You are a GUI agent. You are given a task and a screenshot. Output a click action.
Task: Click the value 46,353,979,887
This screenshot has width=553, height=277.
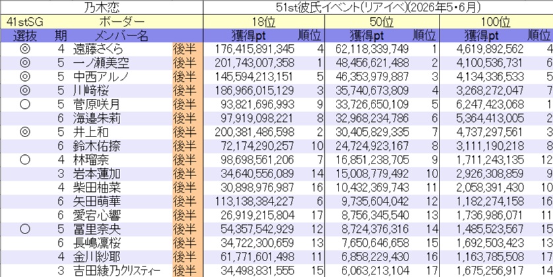[x=372, y=77]
